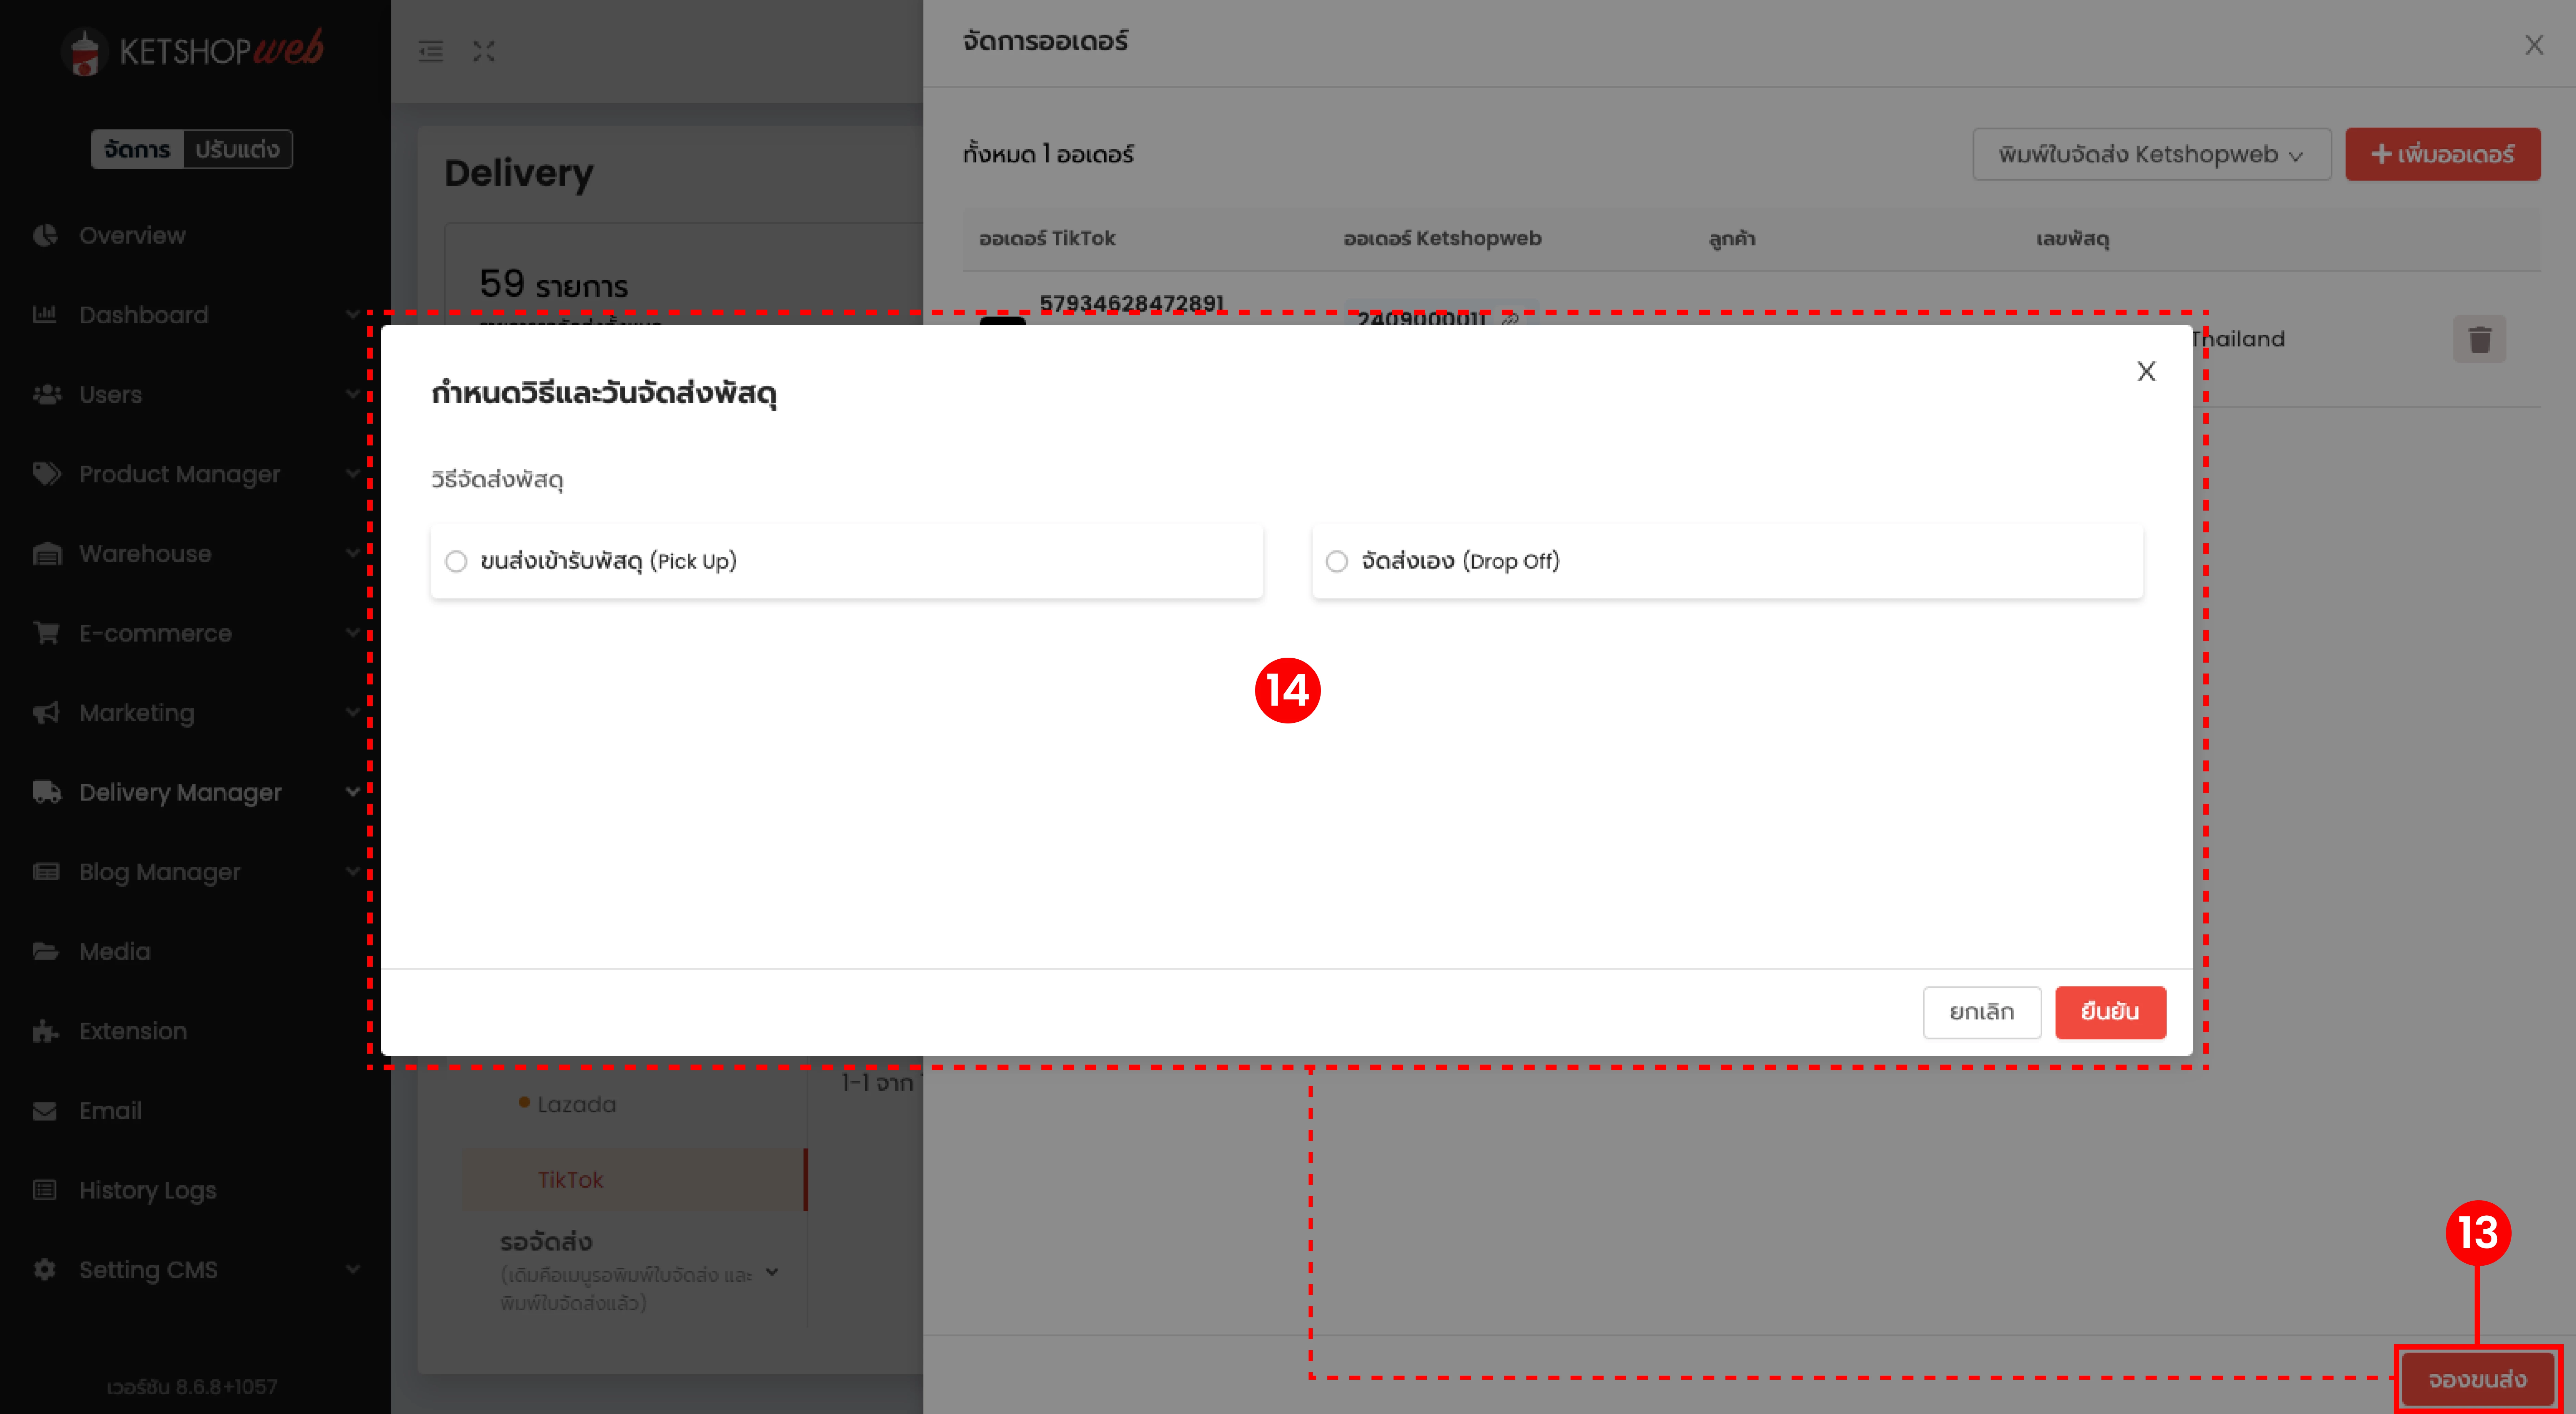This screenshot has height=1414, width=2576.
Task: Open Overview in the sidebar
Action: 132,236
